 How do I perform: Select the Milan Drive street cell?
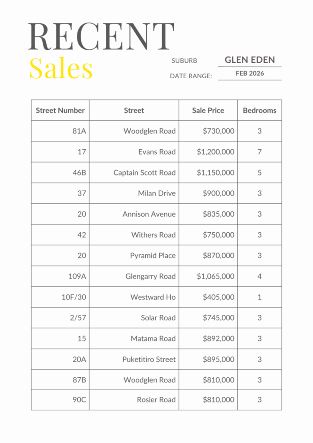[156, 193]
